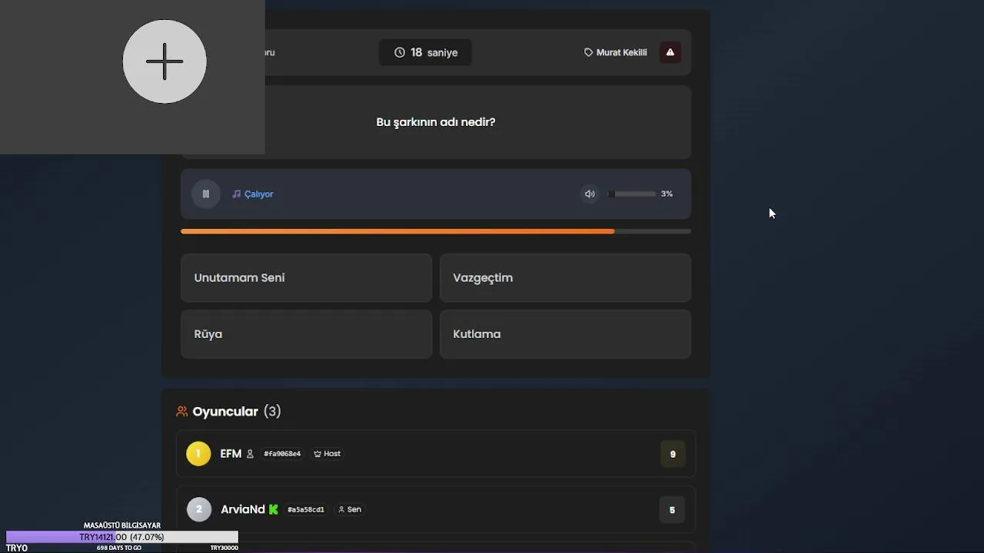This screenshot has width=984, height=553.
Task: Pause the currently playing song
Action: (206, 194)
